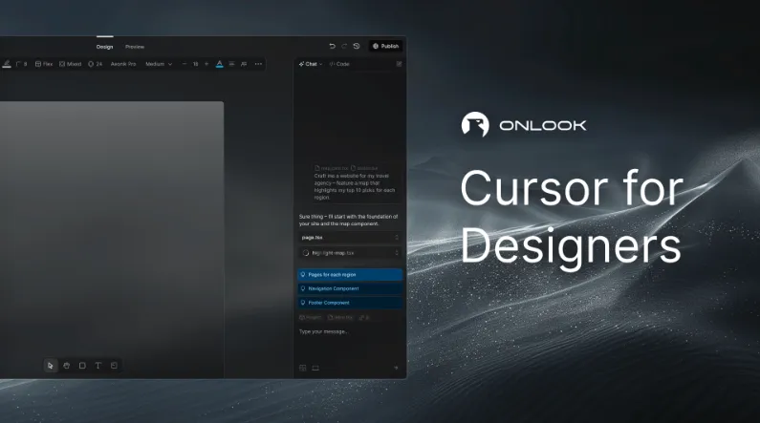Screen dimensions: 760x423
Task: Click the fill color pen icon
Action: [7, 64]
